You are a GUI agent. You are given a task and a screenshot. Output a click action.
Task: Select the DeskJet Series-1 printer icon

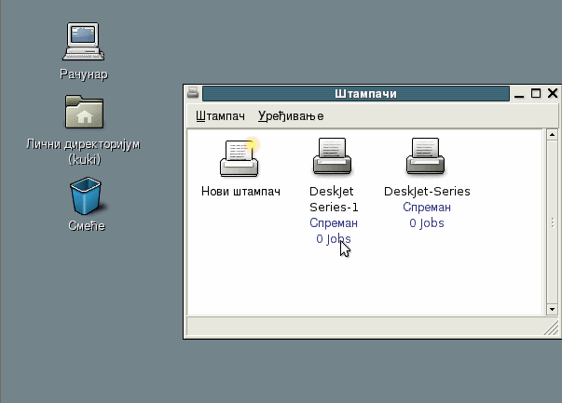tap(332, 156)
